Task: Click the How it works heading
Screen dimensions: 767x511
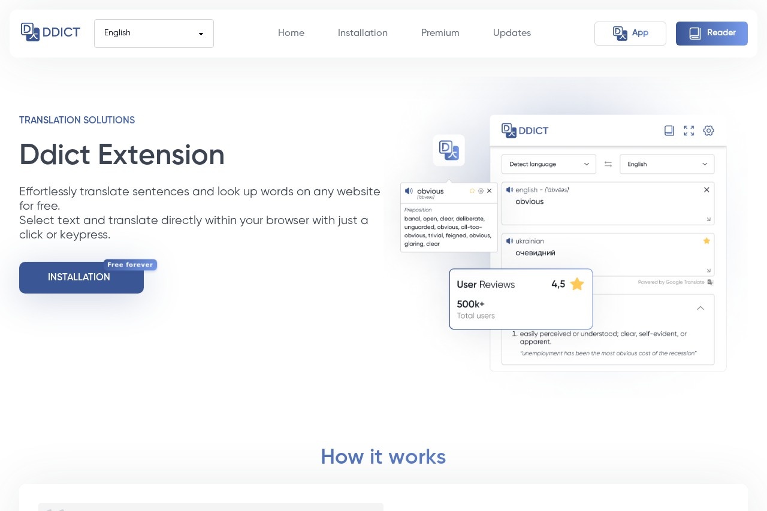Action: (x=383, y=457)
